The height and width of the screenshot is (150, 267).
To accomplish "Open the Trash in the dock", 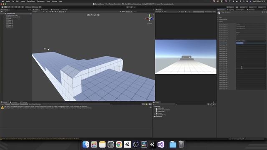I will point(181,145).
